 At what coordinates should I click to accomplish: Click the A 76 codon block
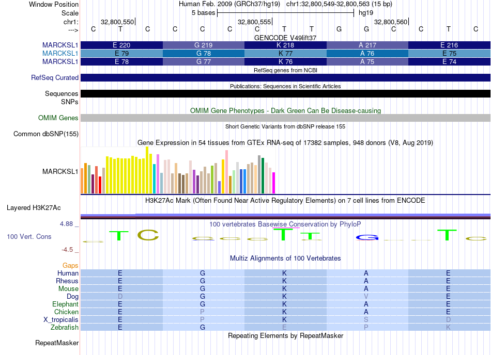[367, 54]
